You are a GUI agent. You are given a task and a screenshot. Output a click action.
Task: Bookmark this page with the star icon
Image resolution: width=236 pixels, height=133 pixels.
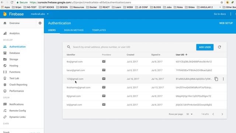point(222,3)
